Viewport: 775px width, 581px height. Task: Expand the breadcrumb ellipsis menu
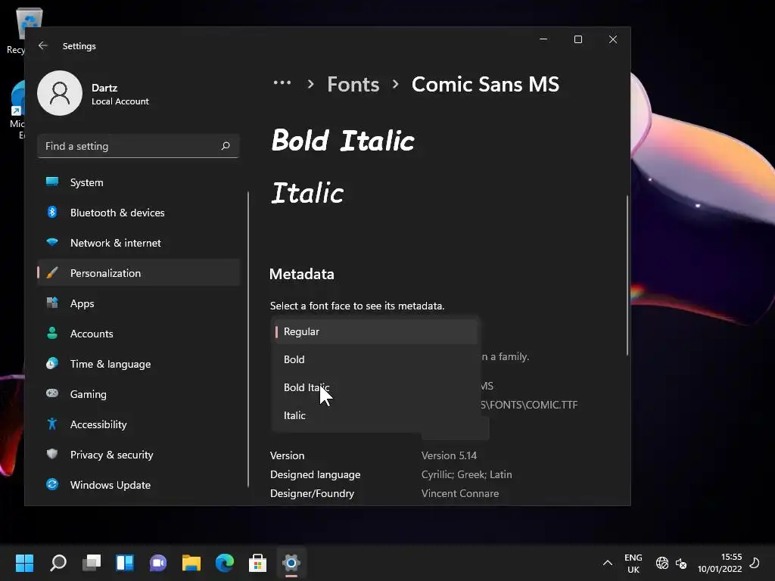tap(282, 83)
